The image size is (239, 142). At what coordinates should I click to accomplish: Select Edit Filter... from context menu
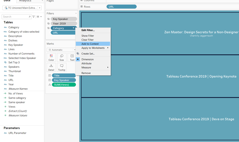point(88,30)
